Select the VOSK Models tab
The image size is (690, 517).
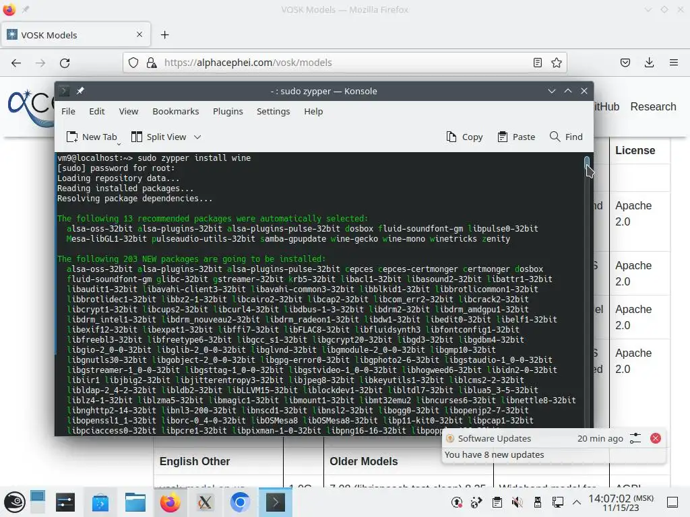tap(75, 35)
